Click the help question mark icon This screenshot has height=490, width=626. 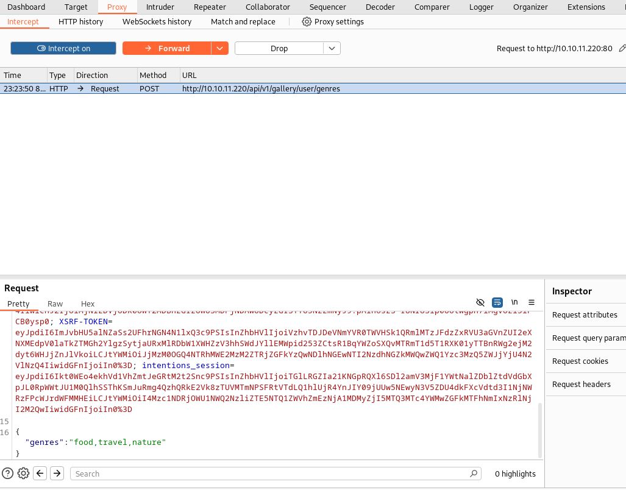point(7,474)
